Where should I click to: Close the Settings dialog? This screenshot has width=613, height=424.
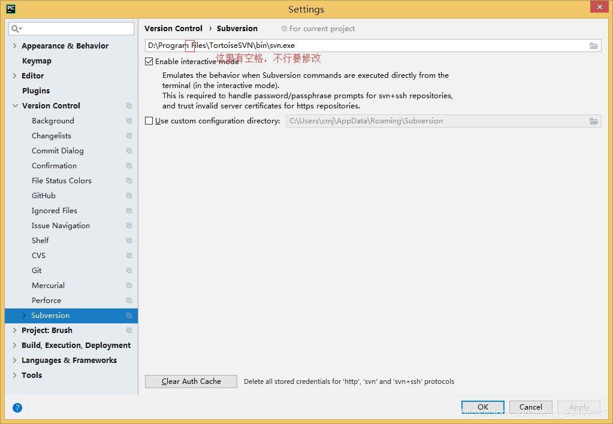pyautogui.click(x=599, y=7)
